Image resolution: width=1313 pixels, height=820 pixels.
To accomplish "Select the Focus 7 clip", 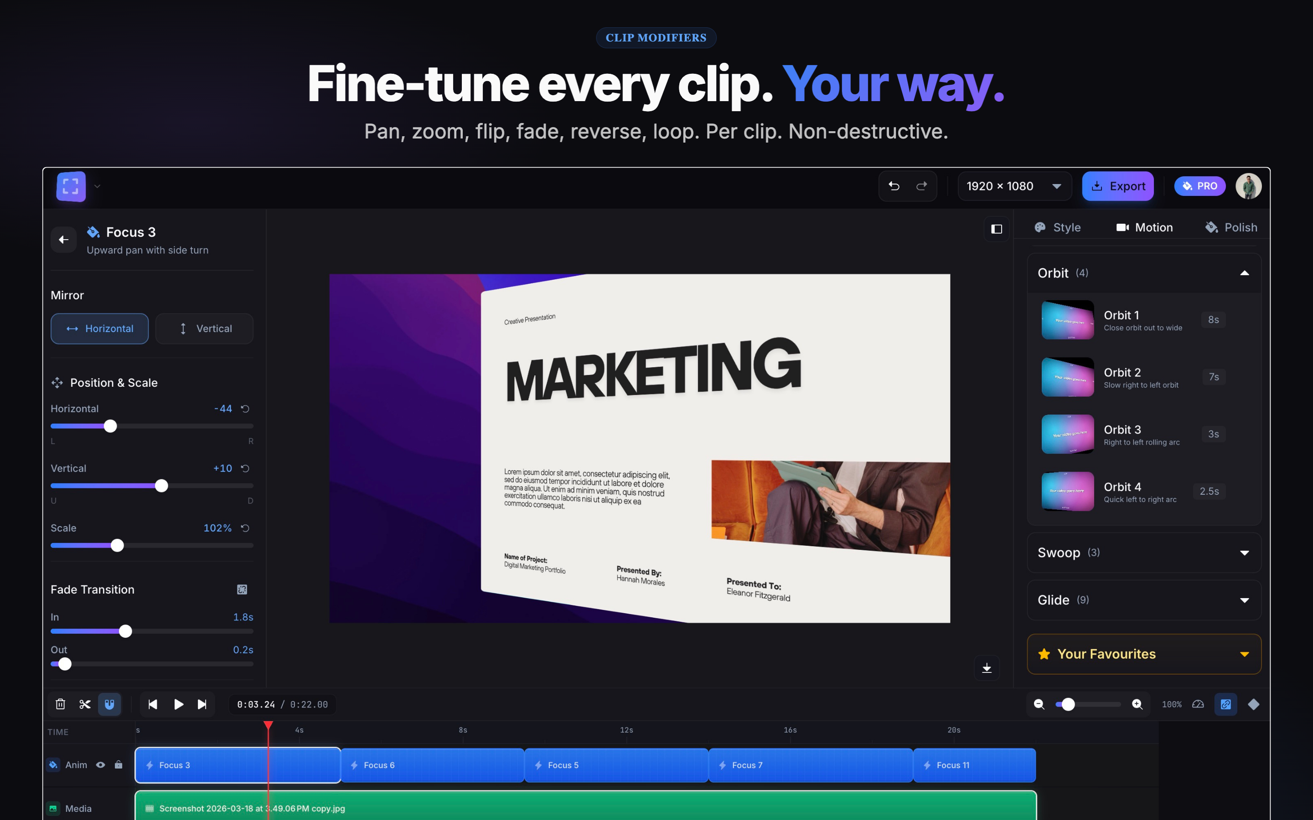I will point(811,765).
